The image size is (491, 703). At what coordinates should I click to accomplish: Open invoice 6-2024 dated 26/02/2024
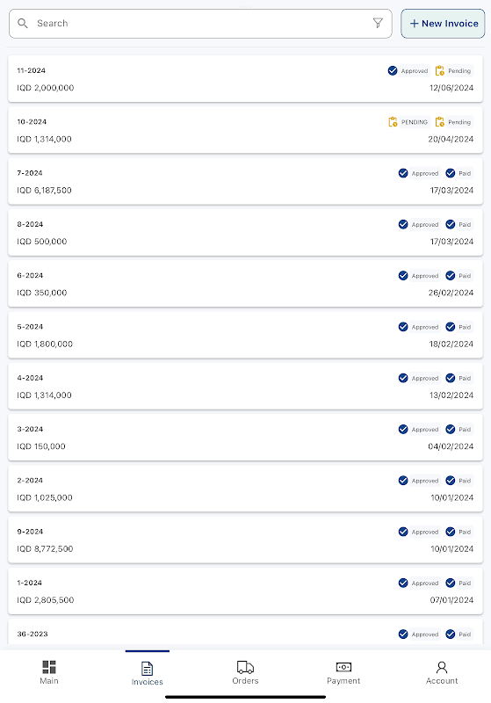[245, 284]
